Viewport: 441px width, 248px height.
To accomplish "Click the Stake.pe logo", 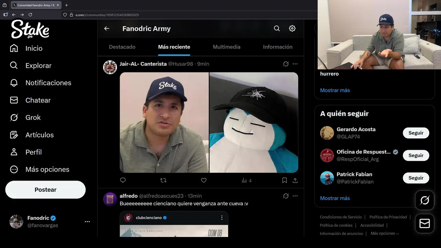I will [30, 29].
